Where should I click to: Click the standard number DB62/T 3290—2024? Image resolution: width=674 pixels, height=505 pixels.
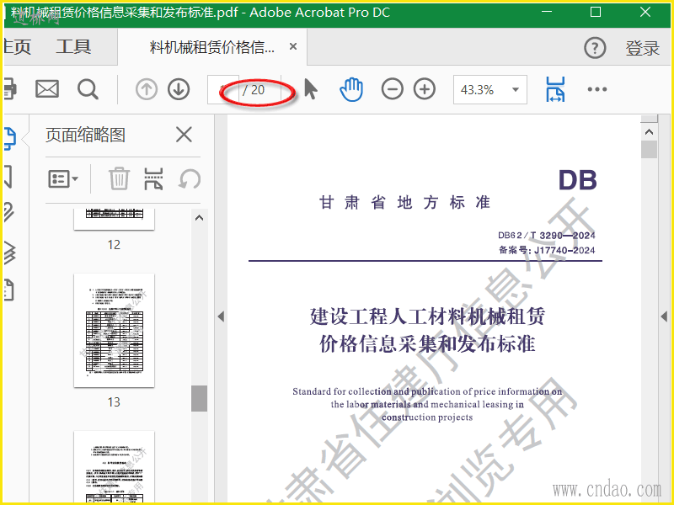click(546, 236)
